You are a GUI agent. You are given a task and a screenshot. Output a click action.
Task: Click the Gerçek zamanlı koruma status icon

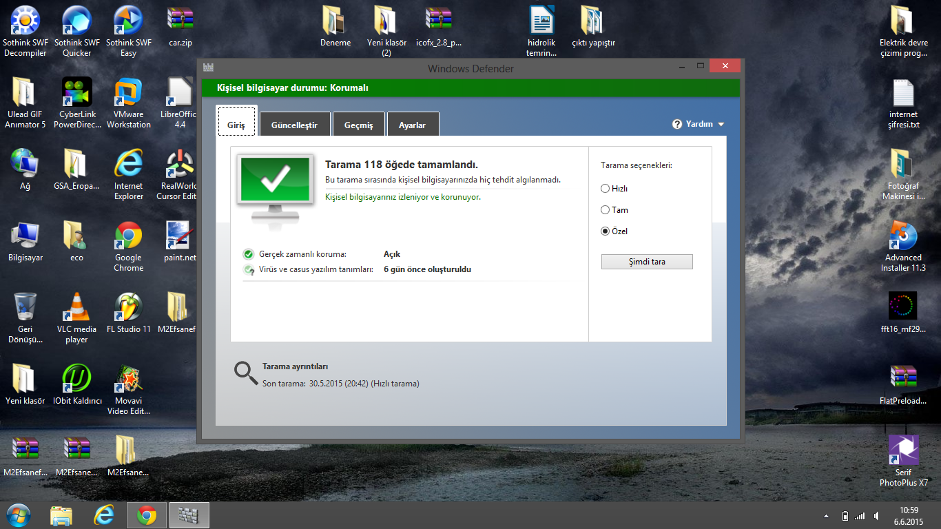point(249,254)
